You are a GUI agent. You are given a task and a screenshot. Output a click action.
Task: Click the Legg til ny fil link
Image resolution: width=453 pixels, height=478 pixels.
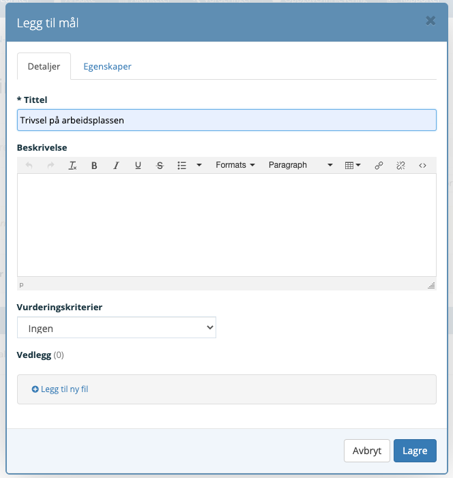pyautogui.click(x=60, y=389)
